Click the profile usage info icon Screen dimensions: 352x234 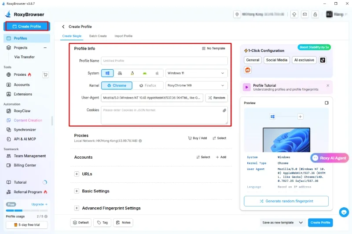coord(46,216)
